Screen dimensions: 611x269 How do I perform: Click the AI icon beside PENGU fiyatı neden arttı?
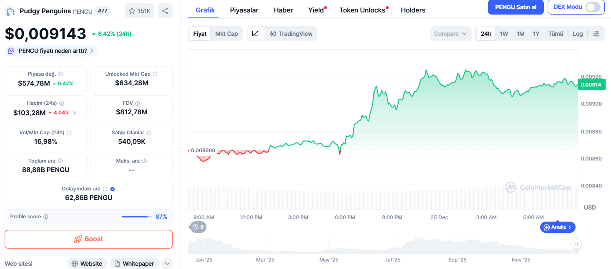11,51
